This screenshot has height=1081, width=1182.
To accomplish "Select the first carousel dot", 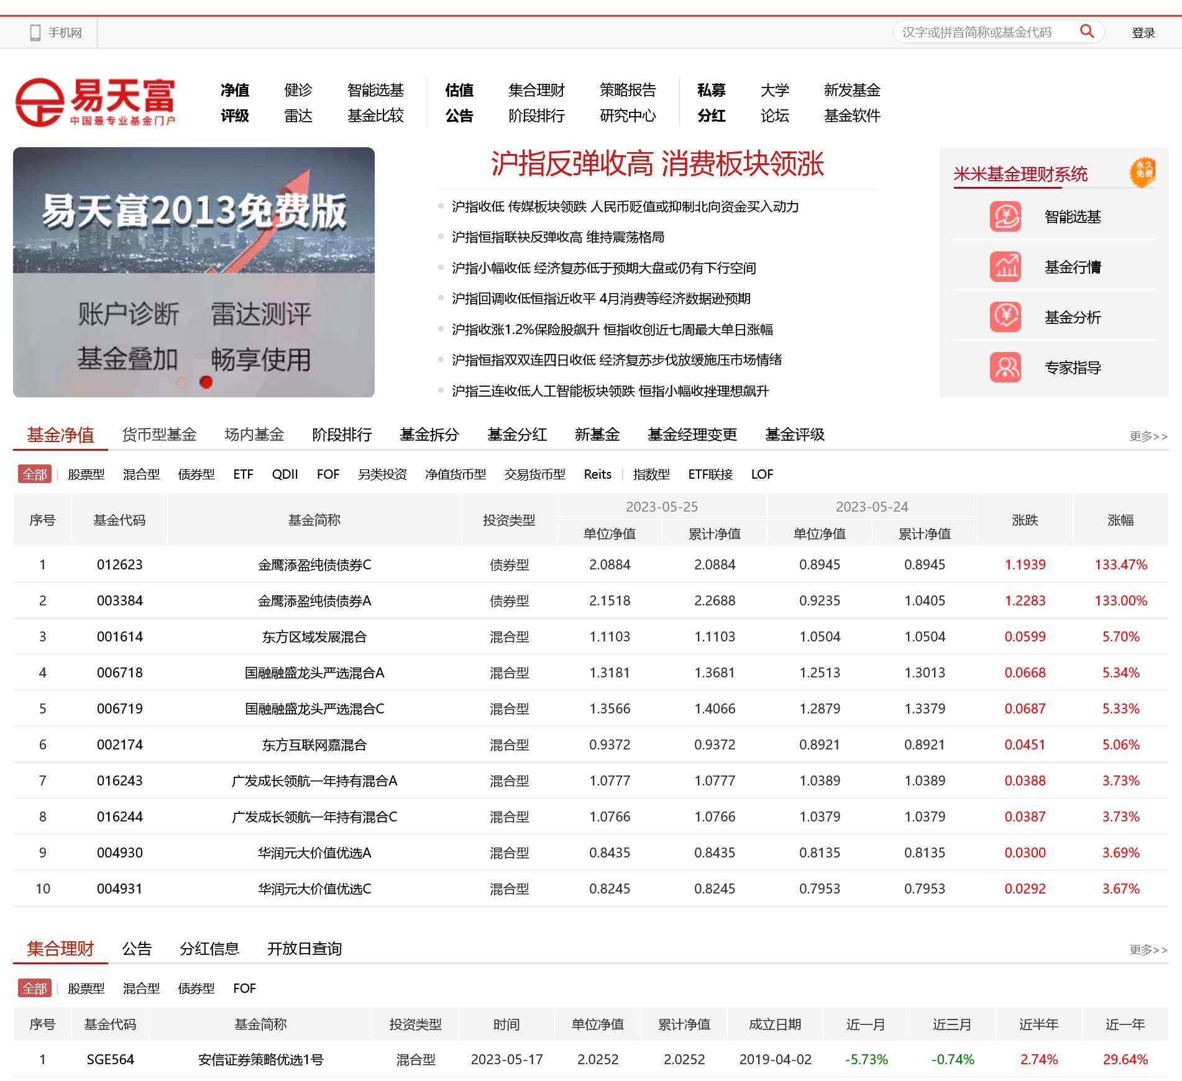I will tap(182, 382).
